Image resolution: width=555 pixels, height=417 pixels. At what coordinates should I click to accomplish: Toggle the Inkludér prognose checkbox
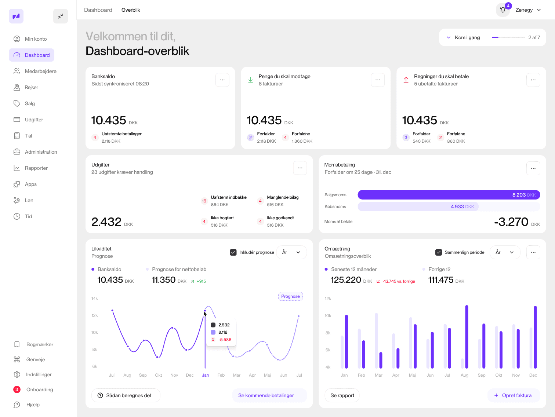click(x=233, y=252)
